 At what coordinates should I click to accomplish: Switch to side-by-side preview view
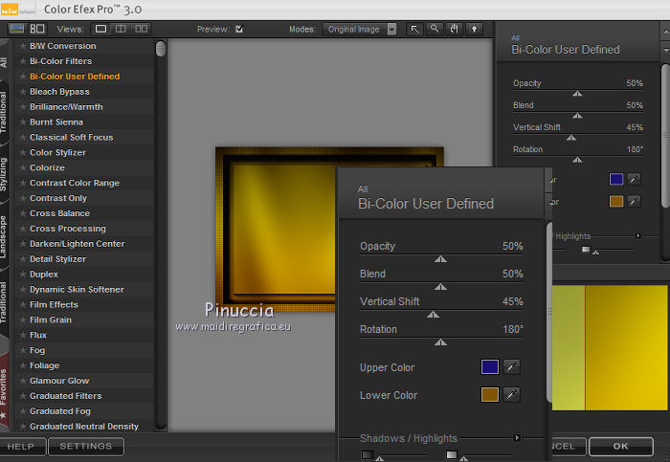click(x=139, y=29)
